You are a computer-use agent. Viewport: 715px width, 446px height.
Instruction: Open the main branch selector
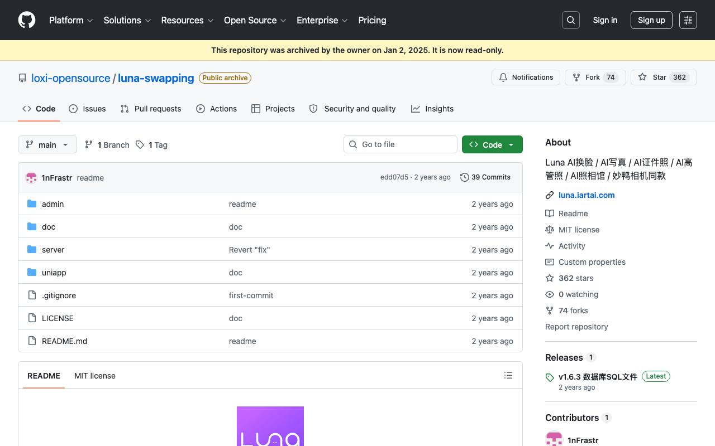point(47,144)
